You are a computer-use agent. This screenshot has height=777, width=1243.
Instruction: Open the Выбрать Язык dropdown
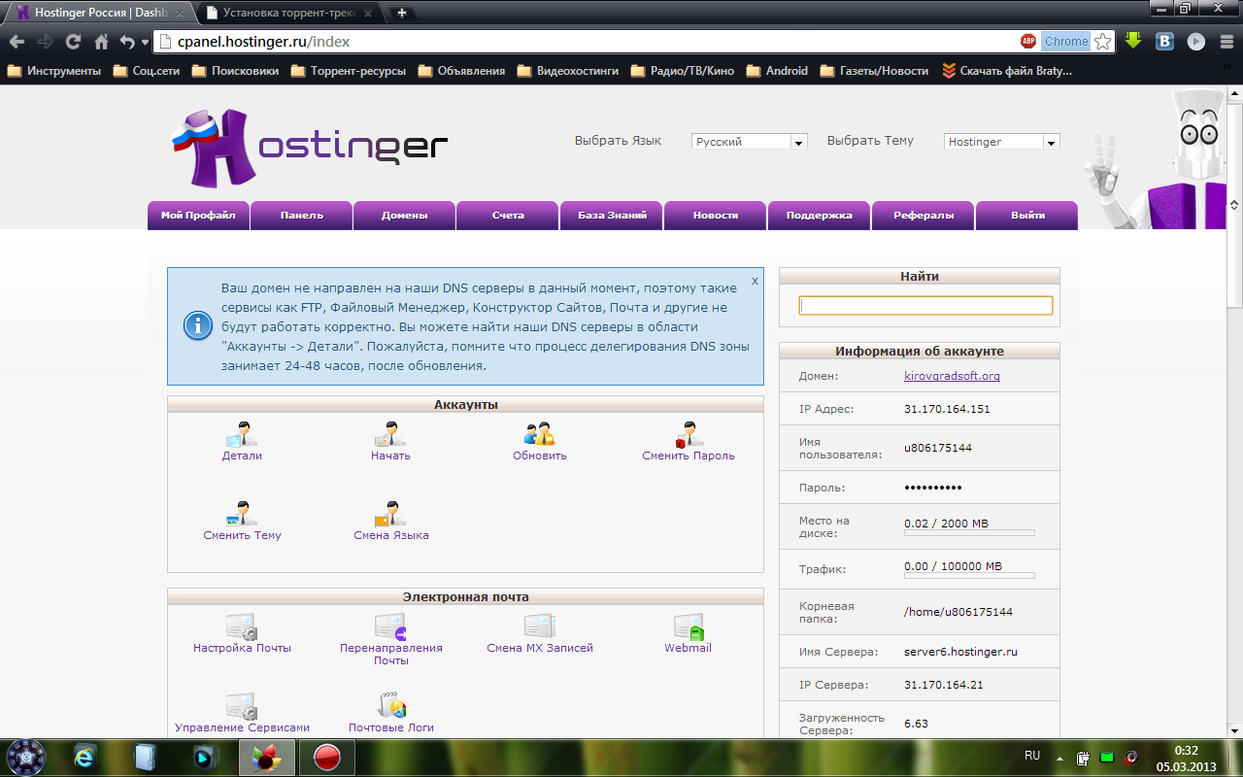coord(749,142)
